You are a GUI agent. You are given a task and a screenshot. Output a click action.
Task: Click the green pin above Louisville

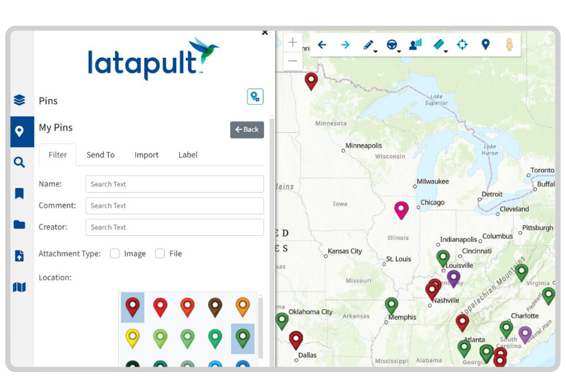[443, 258]
